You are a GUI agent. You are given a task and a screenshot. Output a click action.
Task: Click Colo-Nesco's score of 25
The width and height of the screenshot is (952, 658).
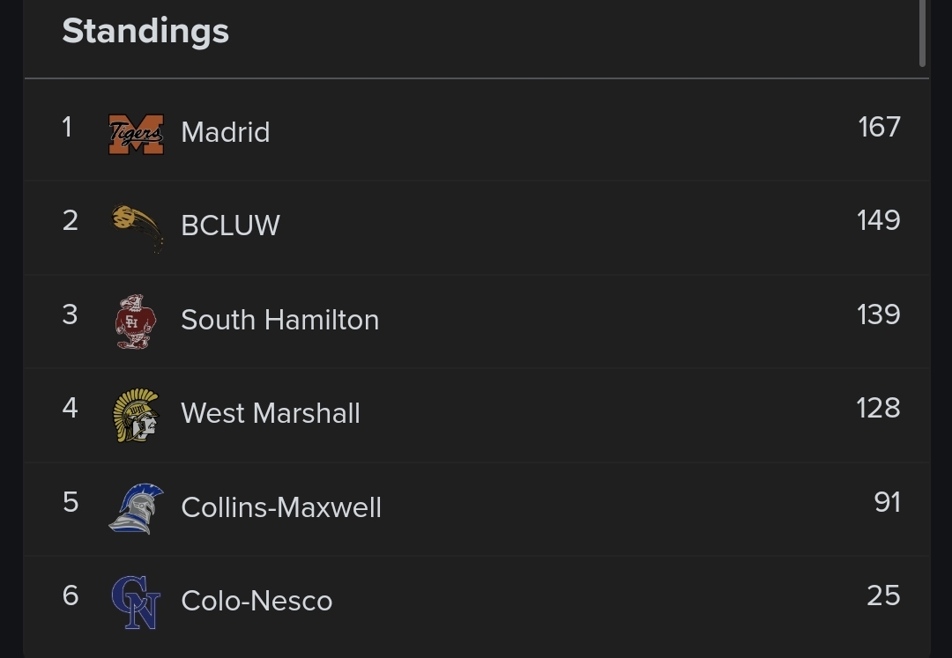883,595
